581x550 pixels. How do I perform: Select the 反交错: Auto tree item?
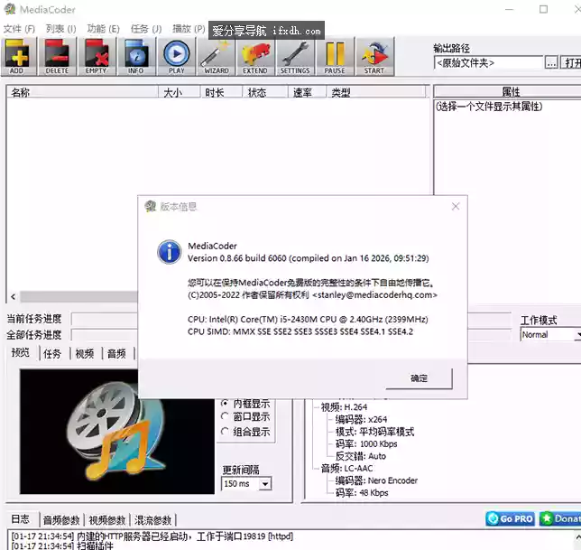[x=361, y=456]
